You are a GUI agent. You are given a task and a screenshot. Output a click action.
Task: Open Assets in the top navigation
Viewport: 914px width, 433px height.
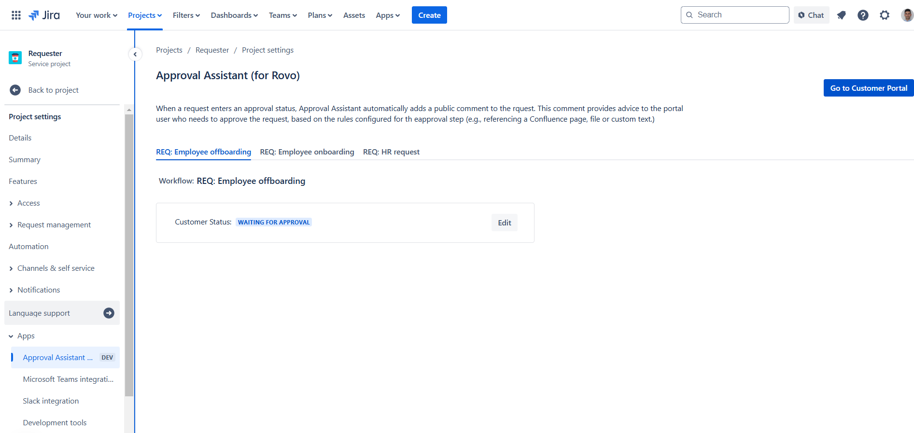pyautogui.click(x=354, y=15)
